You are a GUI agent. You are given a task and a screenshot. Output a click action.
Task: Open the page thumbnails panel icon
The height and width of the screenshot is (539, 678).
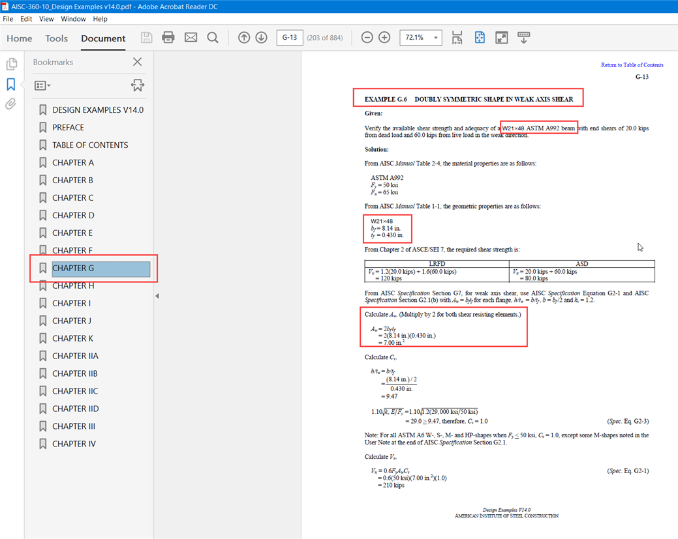click(x=11, y=64)
